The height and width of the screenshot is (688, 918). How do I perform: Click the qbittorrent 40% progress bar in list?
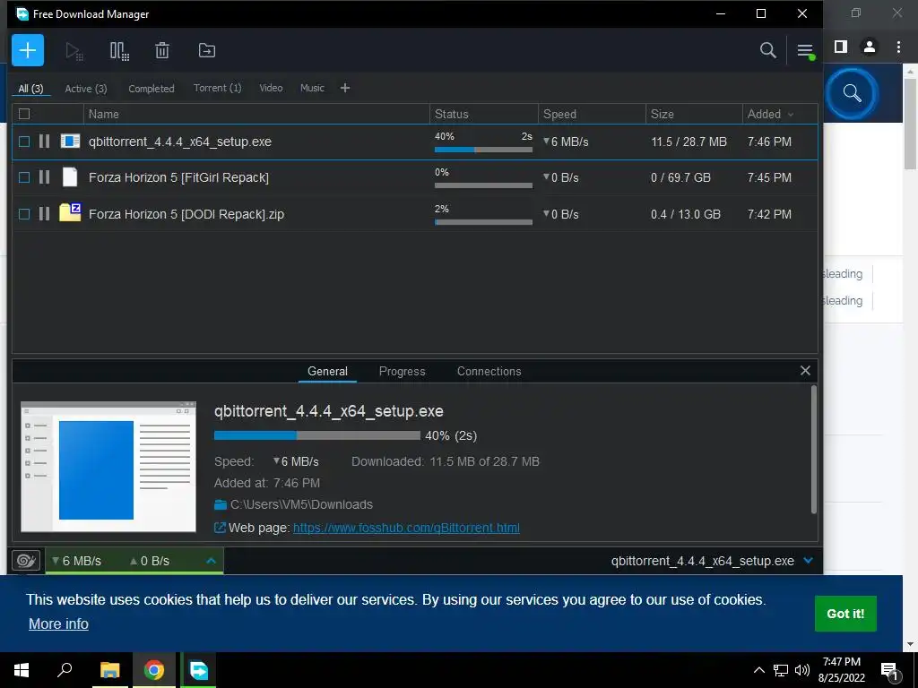click(x=483, y=150)
